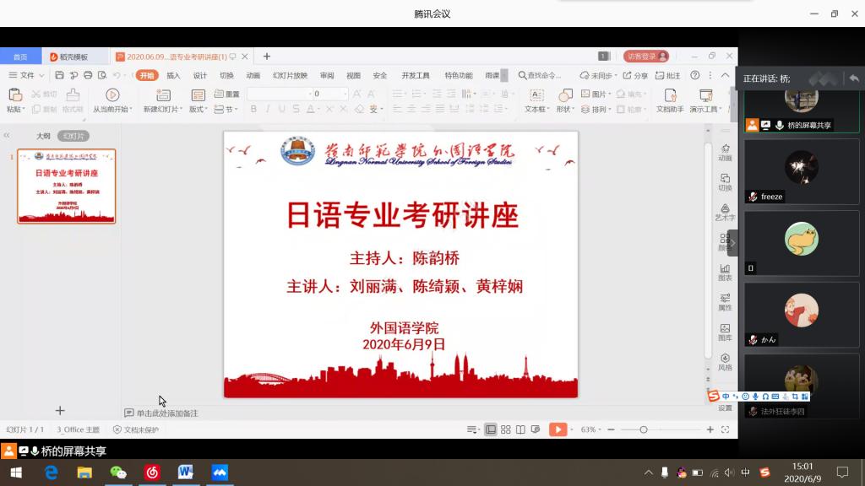Image resolution: width=865 pixels, height=486 pixels.
Task: Toggle normal view button in status bar
Action: pyautogui.click(x=490, y=429)
